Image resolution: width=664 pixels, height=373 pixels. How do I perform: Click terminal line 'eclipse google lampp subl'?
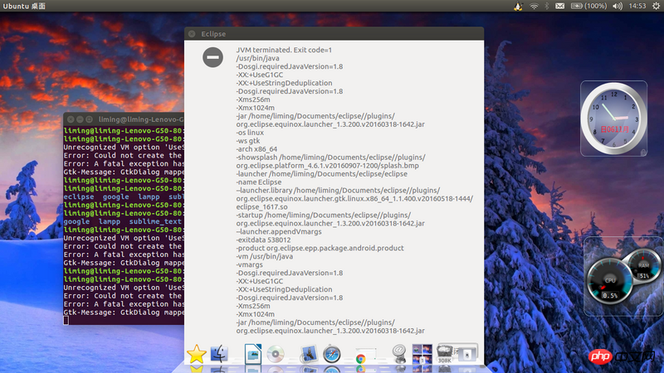click(x=124, y=196)
